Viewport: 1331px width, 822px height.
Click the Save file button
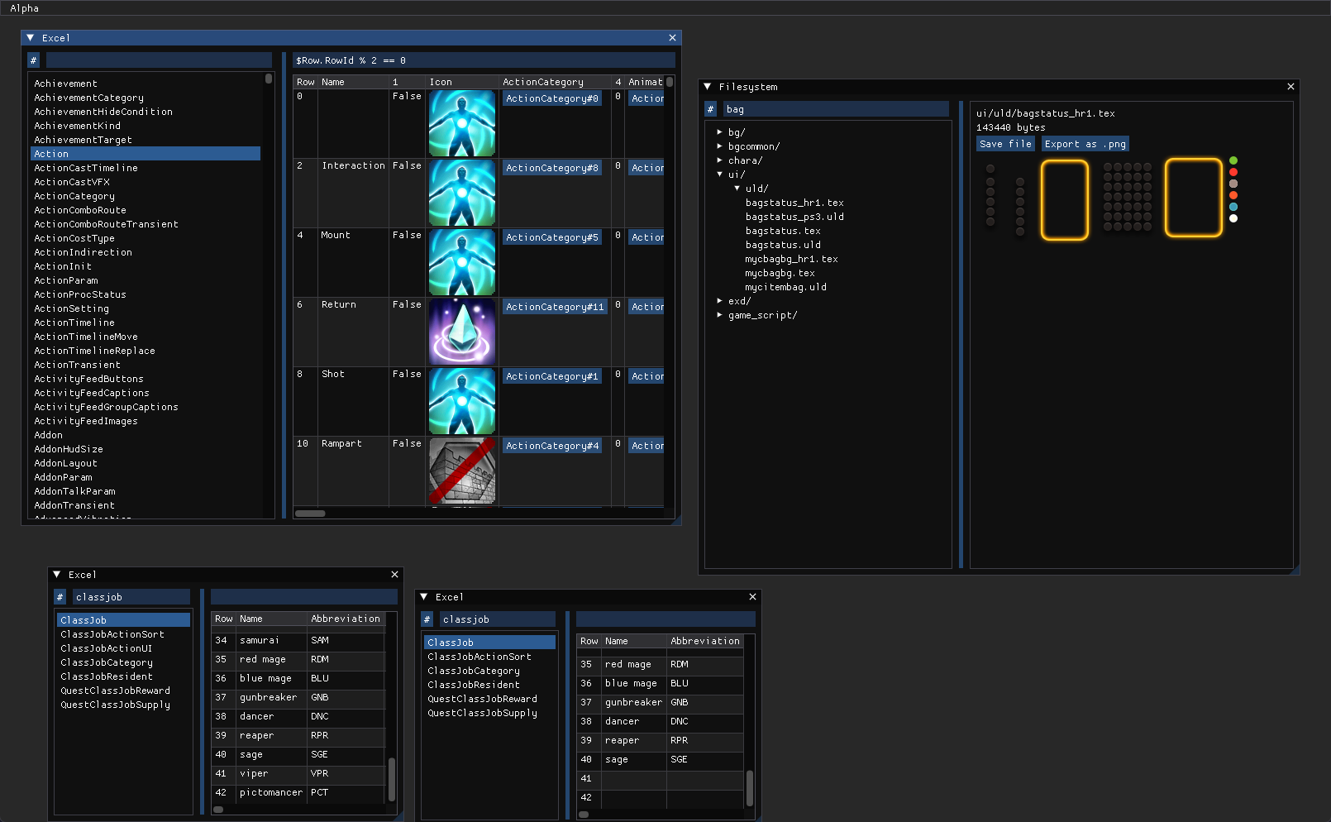(1004, 143)
